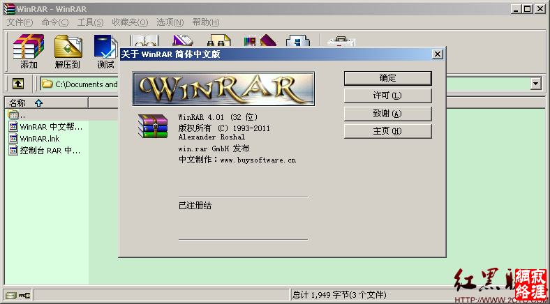Click the 许可(L) license button

coord(387,96)
